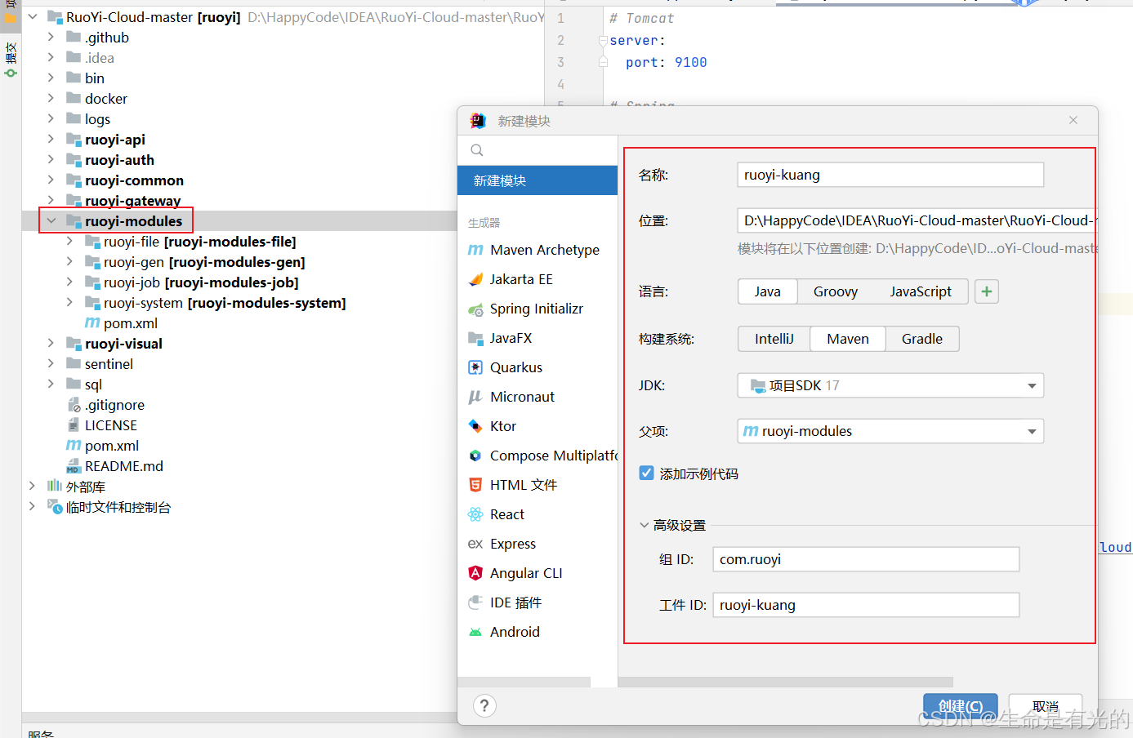Click port 9100 line in editor
Screen dimensions: 1133x738
(666, 62)
